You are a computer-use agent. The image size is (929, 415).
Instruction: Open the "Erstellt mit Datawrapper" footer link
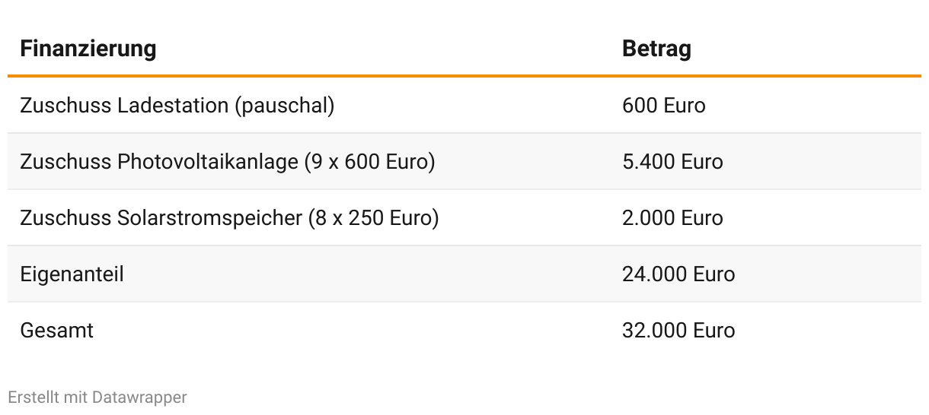[x=97, y=397]
